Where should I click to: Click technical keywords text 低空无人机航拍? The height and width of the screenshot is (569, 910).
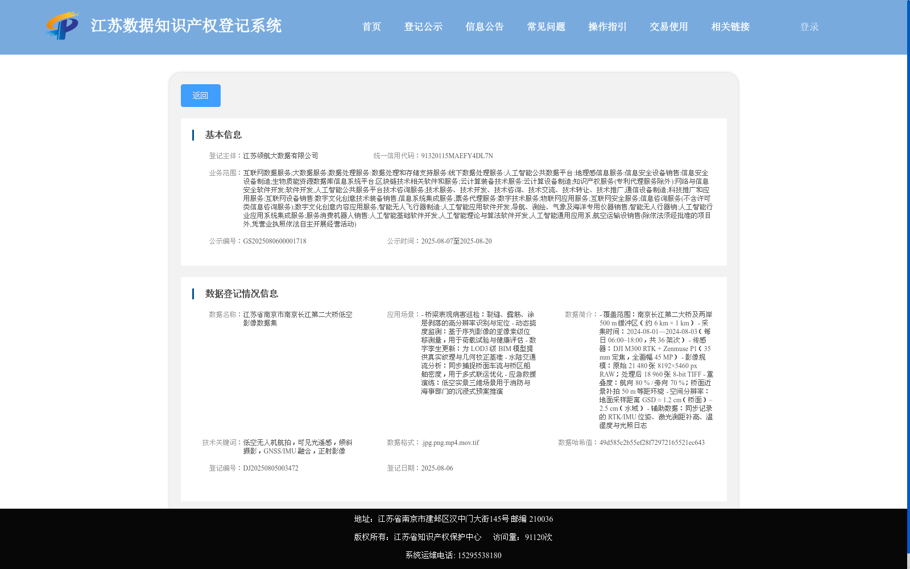(x=298, y=447)
